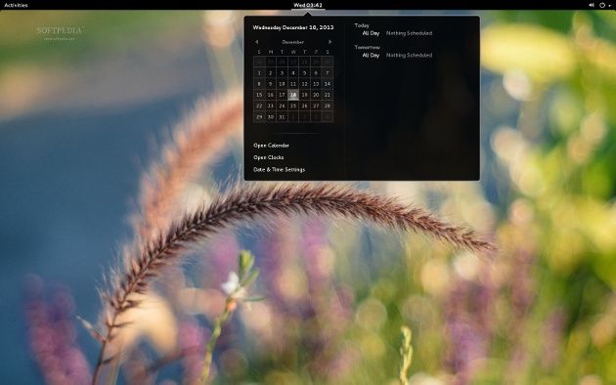Select Open Clocks menu entry
Image resolution: width=616 pixels, height=385 pixels.
pos(268,157)
